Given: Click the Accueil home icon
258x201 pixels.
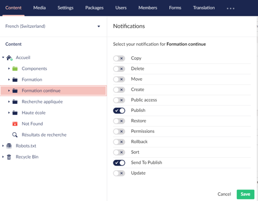Looking at the screenshot, I should [9, 58].
